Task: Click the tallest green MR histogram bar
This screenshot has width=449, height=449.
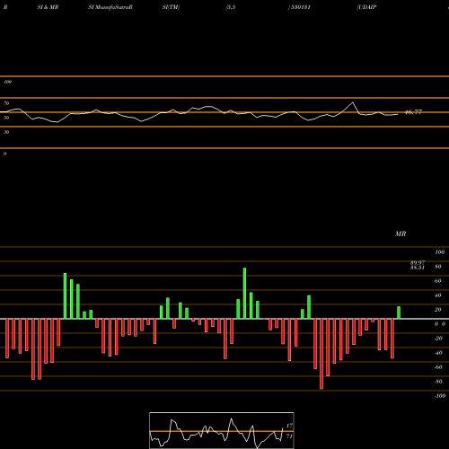Action: 244,294
